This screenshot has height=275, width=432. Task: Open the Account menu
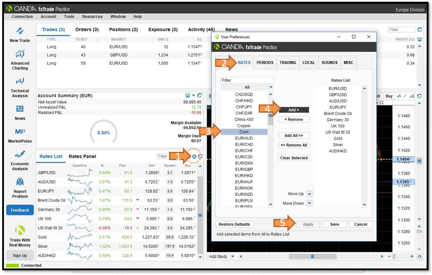click(48, 17)
